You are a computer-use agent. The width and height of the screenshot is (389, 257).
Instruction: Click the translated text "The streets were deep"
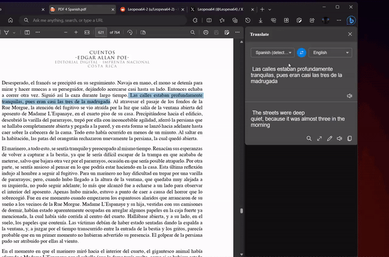click(x=278, y=113)
